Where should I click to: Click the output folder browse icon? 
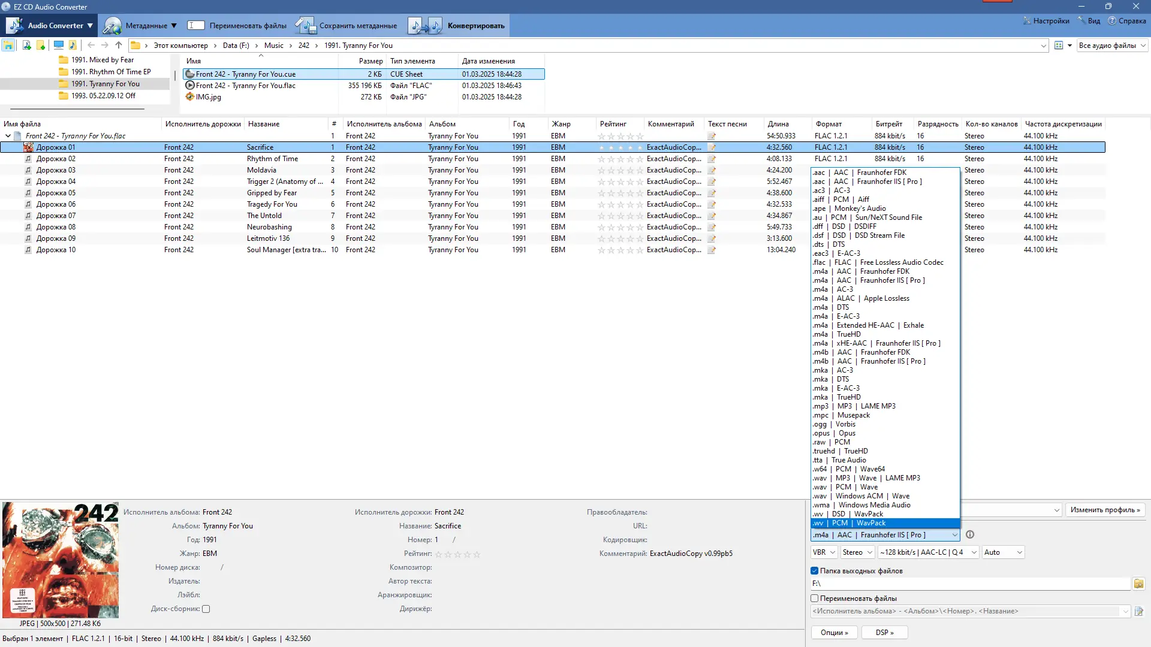(x=1138, y=583)
